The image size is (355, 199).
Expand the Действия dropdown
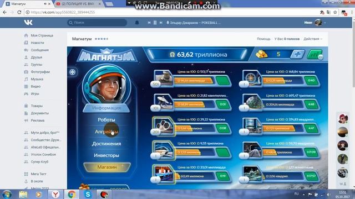313,39
